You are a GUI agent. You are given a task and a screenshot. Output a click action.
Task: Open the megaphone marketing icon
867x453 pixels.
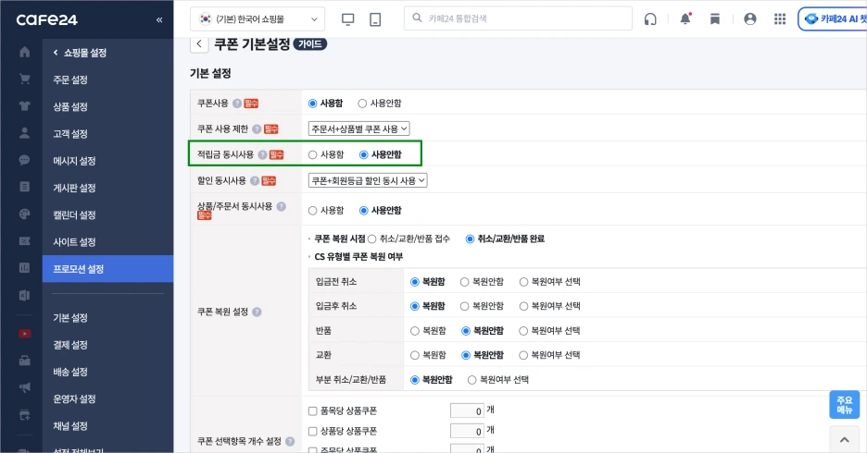(x=25, y=388)
